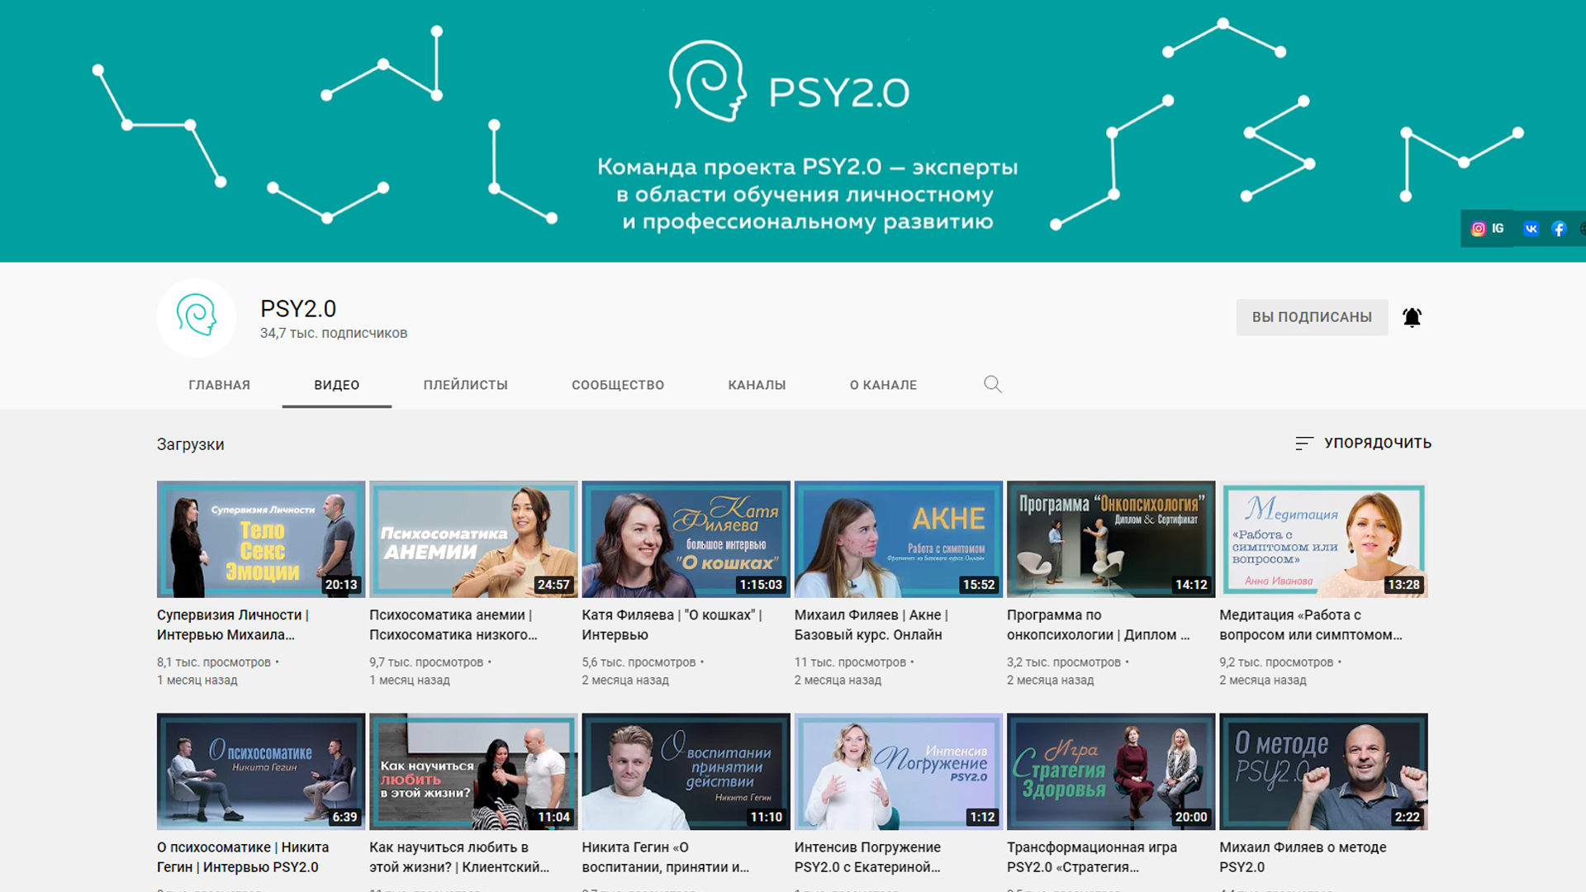Go to the КАНАЛЫ tab
Viewport: 1586px width, 892px height.
pyautogui.click(x=757, y=385)
